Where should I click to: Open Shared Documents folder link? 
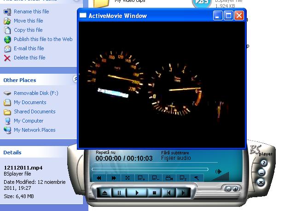35,111
